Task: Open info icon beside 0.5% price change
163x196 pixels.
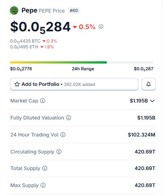Action: tap(101, 26)
